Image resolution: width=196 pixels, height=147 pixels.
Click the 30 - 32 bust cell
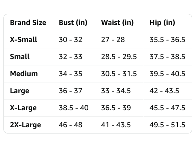(x=71, y=40)
